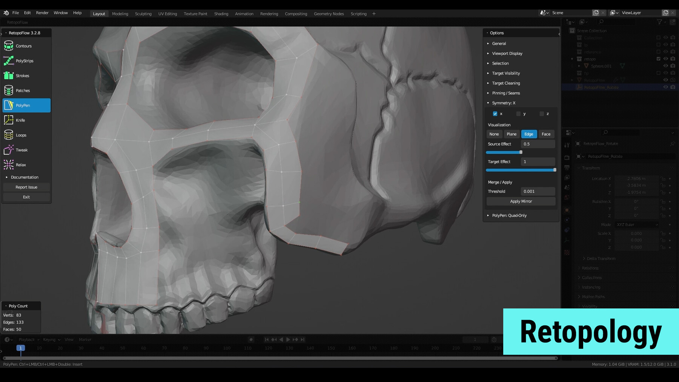Open the Render menu
Image resolution: width=679 pixels, height=382 pixels.
point(42,12)
